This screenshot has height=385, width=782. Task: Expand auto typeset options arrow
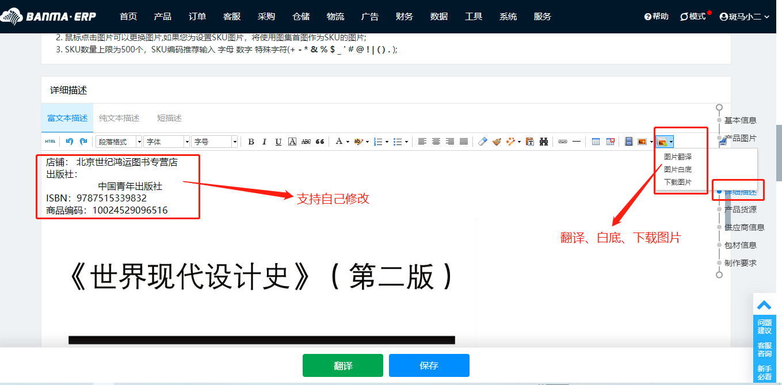(x=519, y=142)
